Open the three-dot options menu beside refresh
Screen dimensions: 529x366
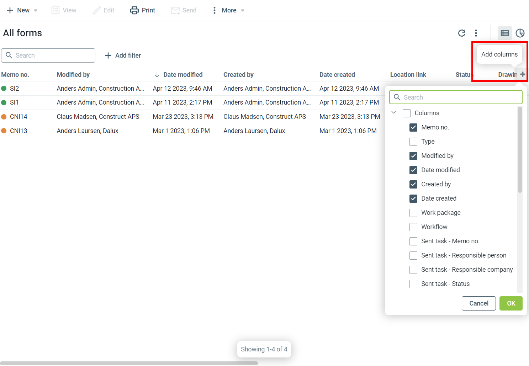click(x=476, y=33)
